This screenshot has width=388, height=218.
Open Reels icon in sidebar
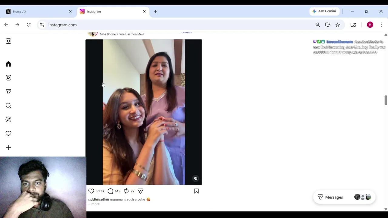point(8,78)
